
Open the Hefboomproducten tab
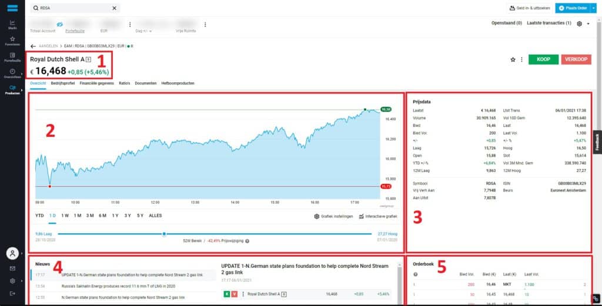(x=178, y=83)
